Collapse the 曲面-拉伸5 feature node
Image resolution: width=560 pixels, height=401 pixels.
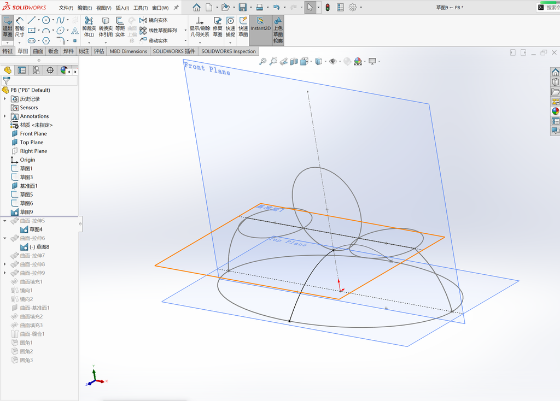click(4, 221)
